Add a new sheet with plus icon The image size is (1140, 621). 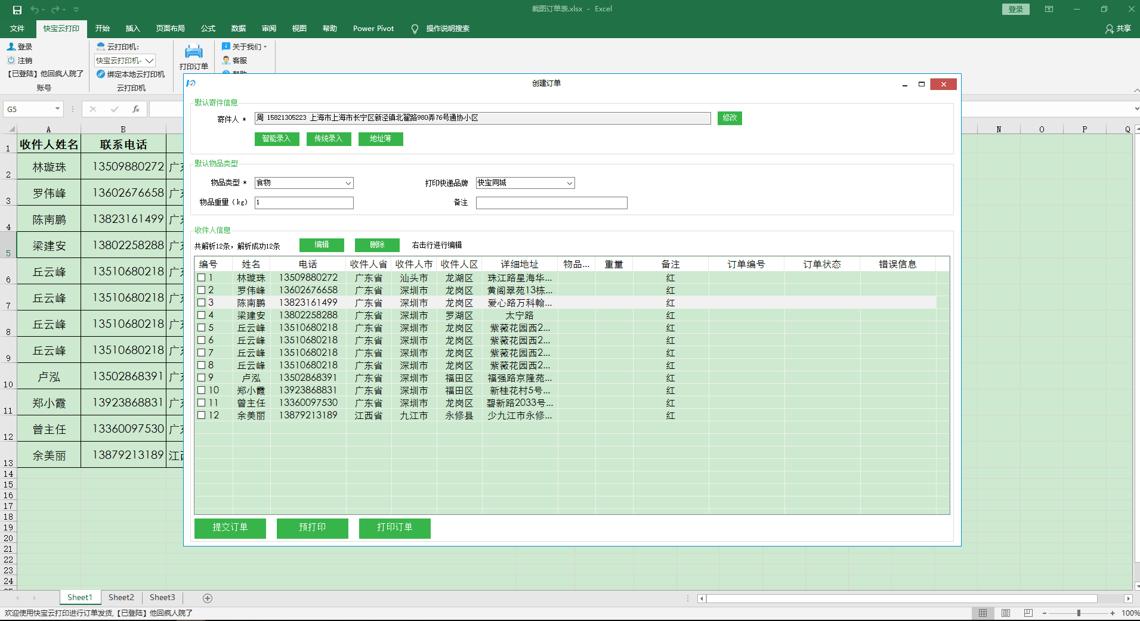[208, 598]
